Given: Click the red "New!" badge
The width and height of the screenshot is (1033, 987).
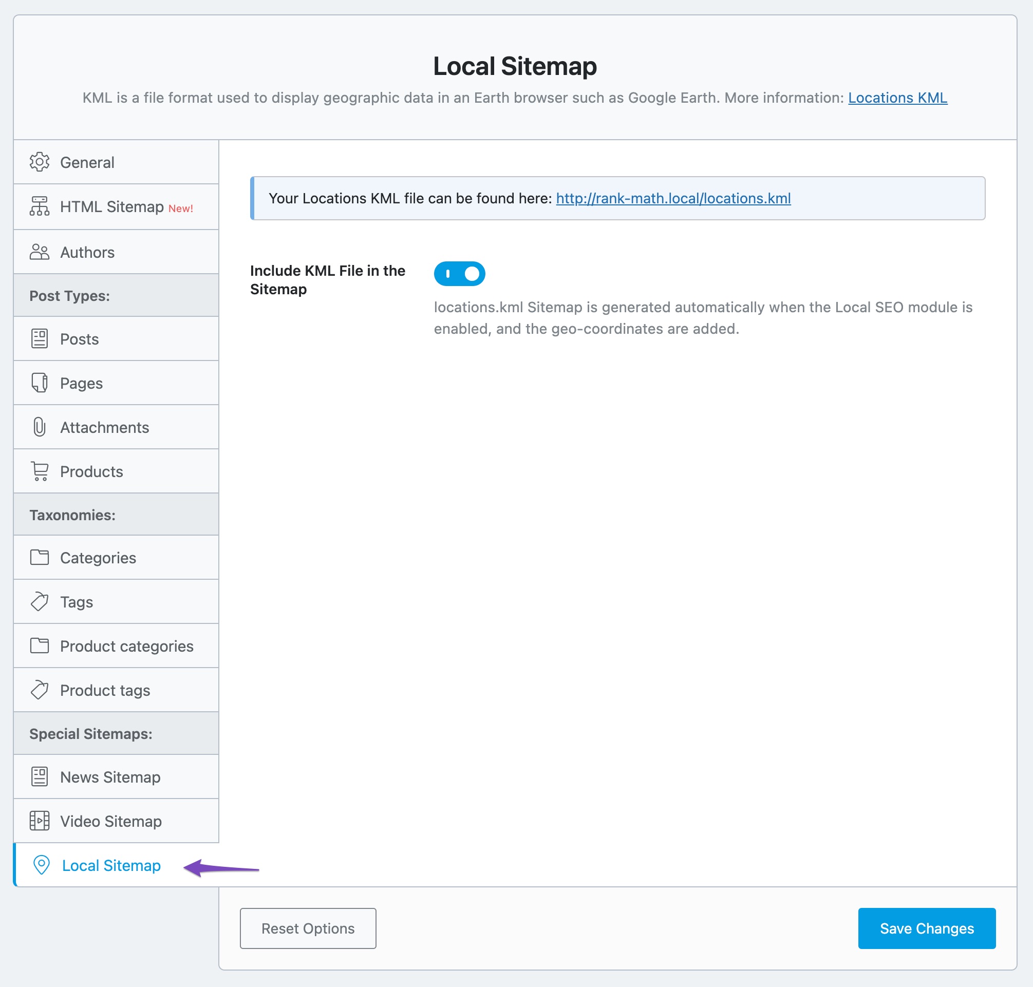Looking at the screenshot, I should point(181,209).
